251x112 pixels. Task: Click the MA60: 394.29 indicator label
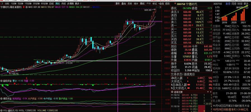pos(76,7)
